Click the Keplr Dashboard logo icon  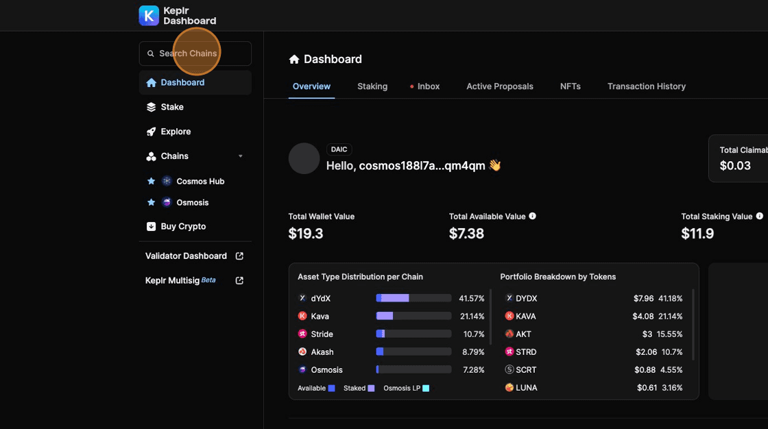coord(149,16)
